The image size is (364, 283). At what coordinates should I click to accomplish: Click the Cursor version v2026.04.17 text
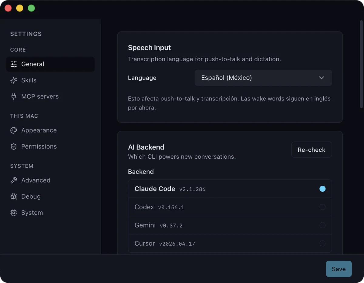pos(177,244)
